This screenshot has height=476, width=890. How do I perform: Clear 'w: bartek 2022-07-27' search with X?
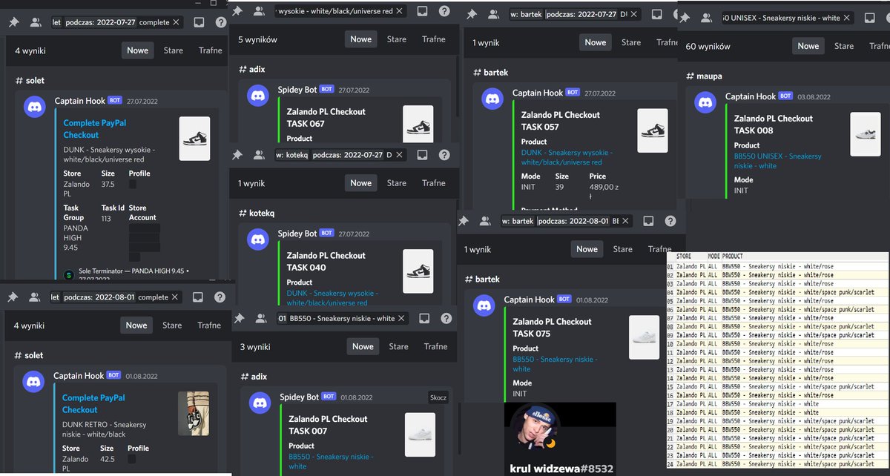[x=634, y=15]
